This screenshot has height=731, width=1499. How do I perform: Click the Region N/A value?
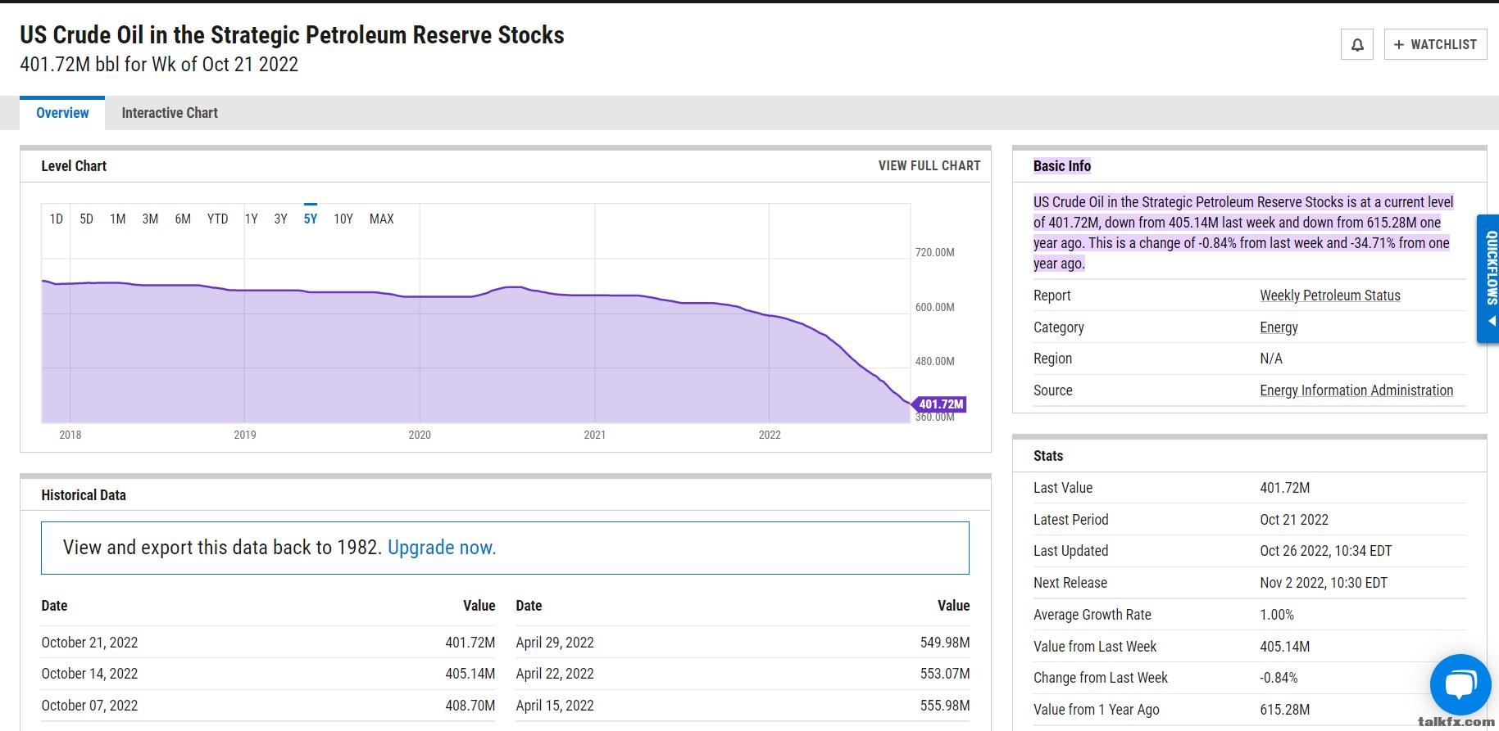point(1271,359)
